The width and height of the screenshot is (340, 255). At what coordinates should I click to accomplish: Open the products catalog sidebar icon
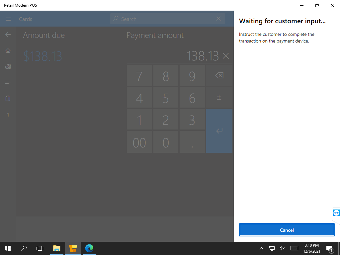click(8, 67)
